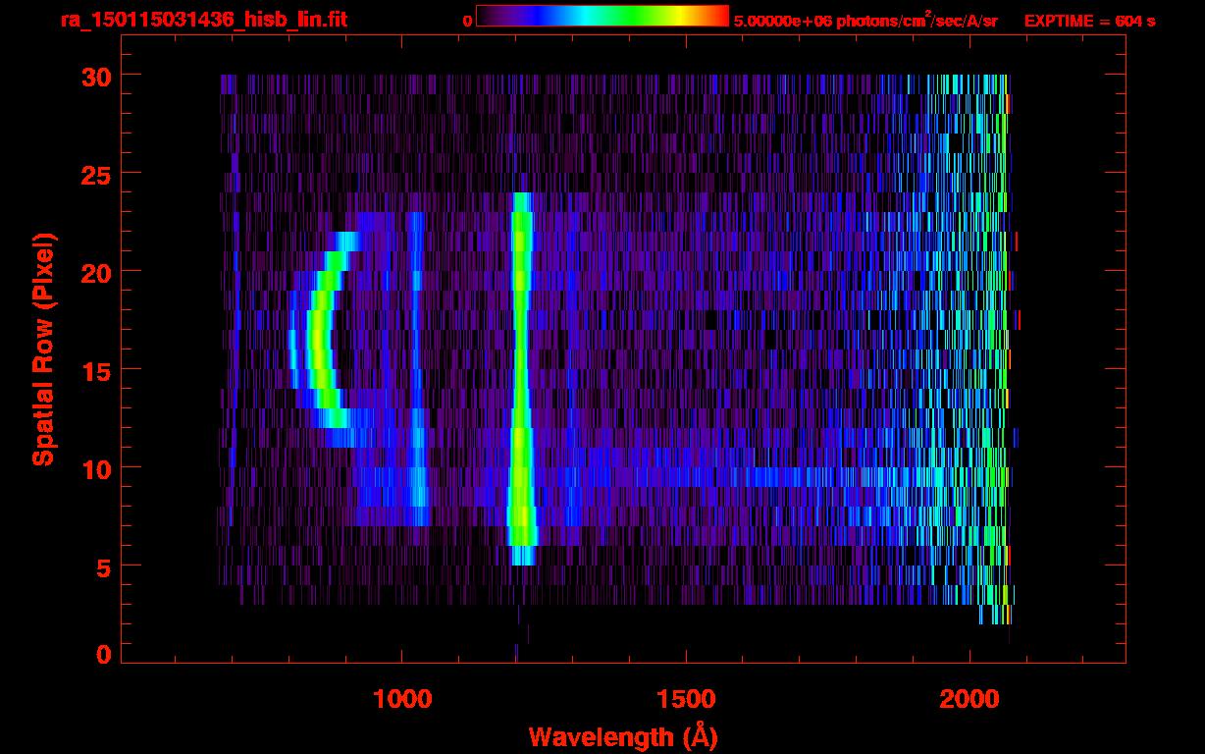Click the filename ra_150115031436_hisb_lin.fit

tap(202, 20)
